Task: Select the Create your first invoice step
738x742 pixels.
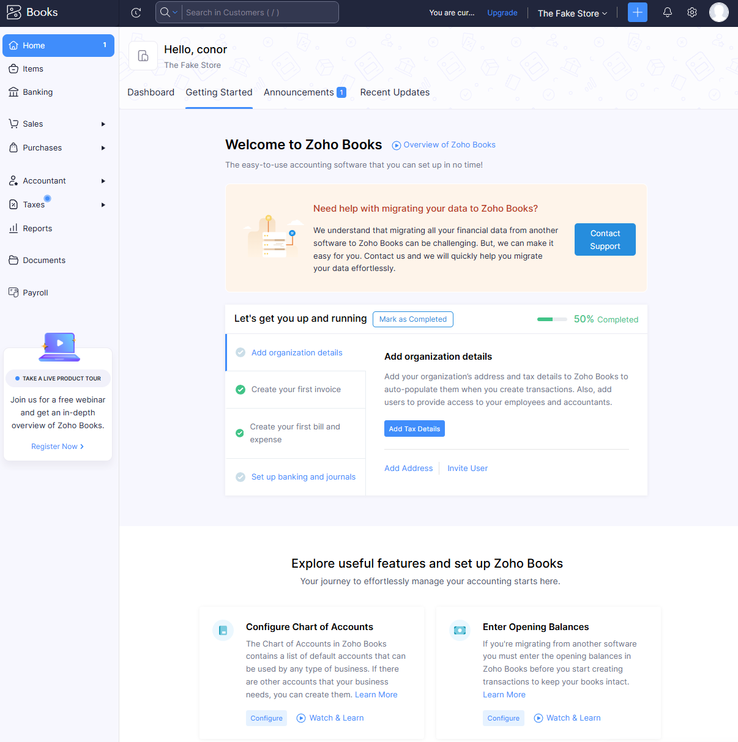Action: [296, 389]
